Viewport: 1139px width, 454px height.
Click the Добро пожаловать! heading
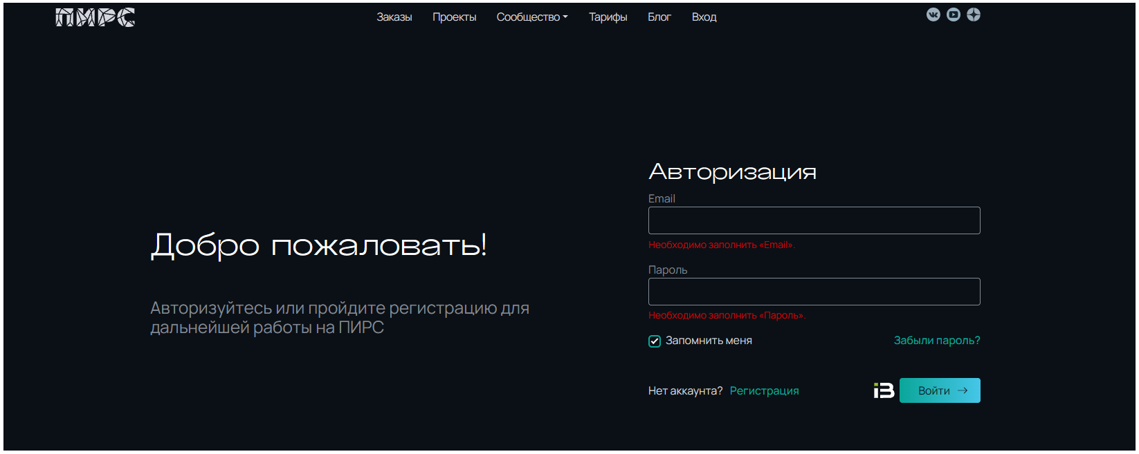click(319, 245)
